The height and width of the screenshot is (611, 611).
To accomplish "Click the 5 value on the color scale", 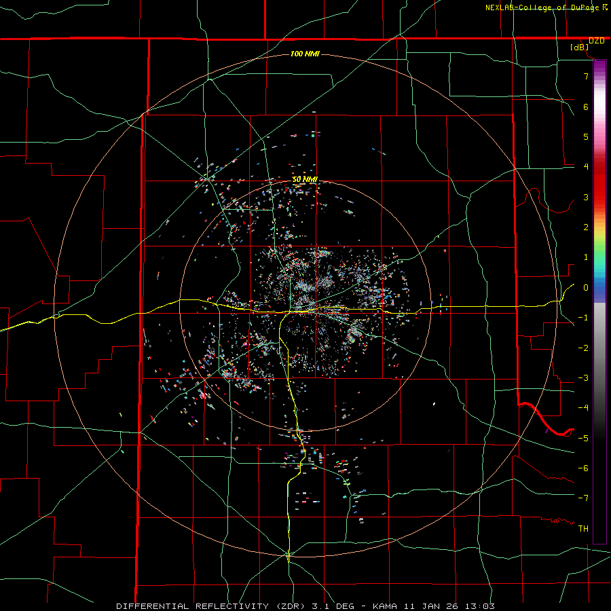I will click(586, 136).
